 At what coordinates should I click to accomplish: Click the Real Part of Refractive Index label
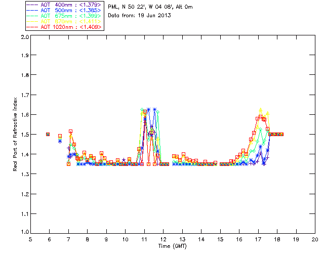tap(15, 134)
